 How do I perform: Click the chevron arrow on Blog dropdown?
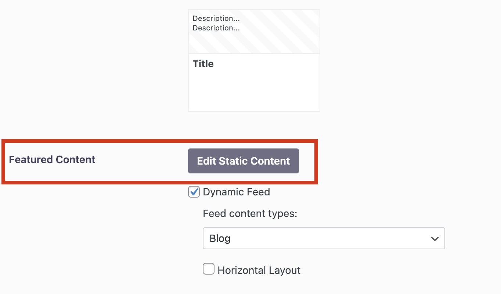(x=435, y=239)
